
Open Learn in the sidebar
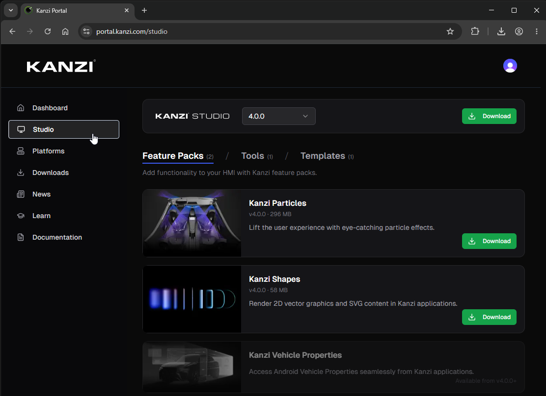64,216
